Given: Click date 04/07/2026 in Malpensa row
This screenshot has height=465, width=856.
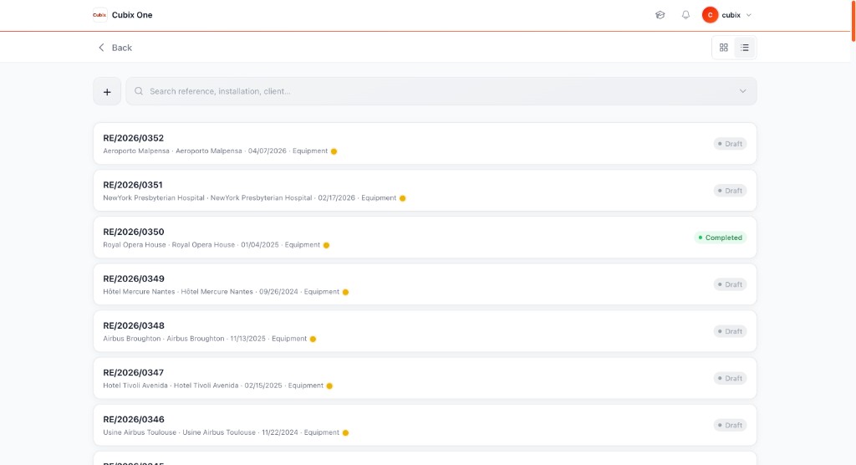Looking at the screenshot, I should (267, 151).
